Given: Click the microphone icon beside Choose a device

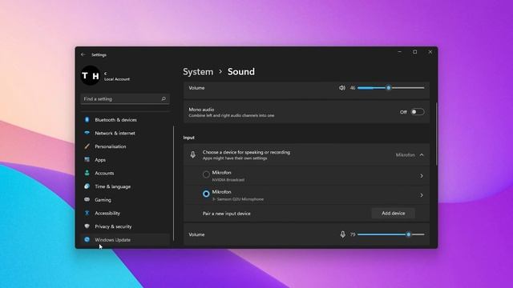Looking at the screenshot, I should (193, 154).
